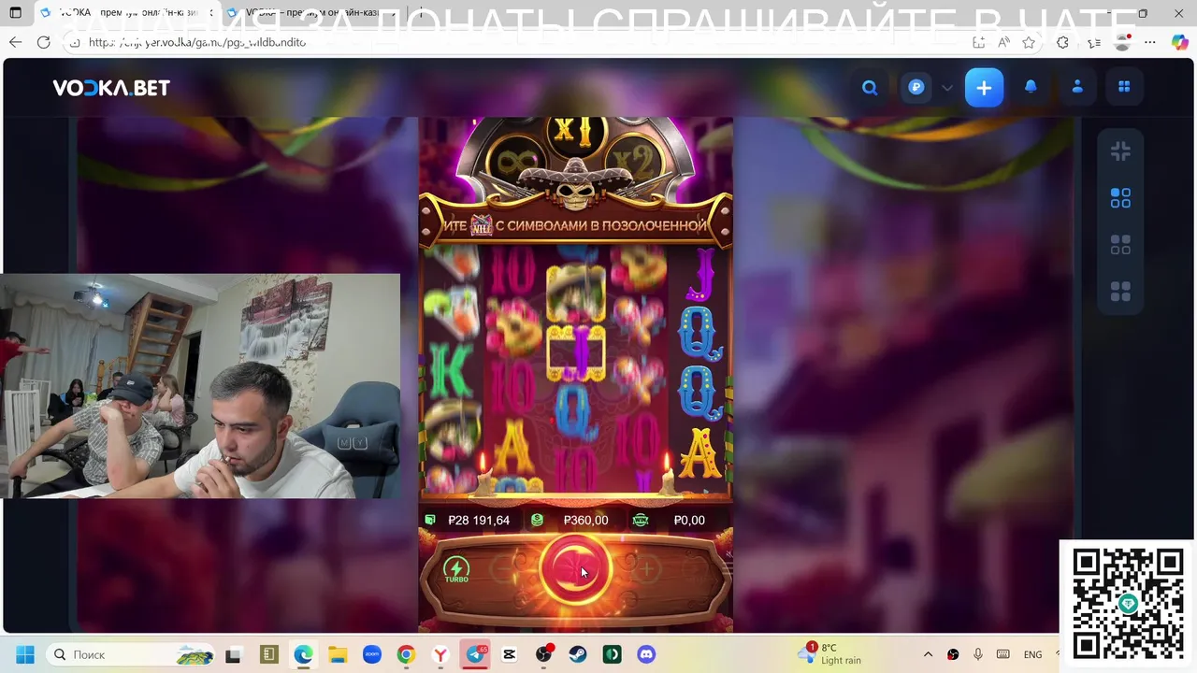Decrease the bet with the minus button
Screen dimensions: 1197x673
click(506, 569)
